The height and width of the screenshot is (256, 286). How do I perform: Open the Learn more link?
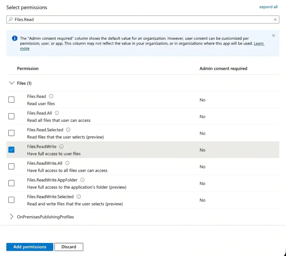[x=259, y=43]
